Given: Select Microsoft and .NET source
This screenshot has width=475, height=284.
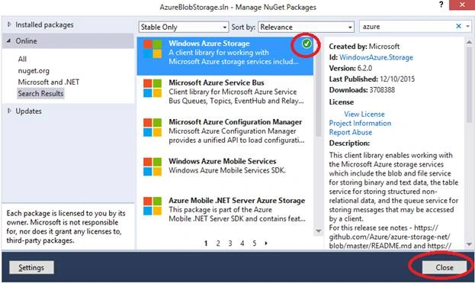Looking at the screenshot, I should pyautogui.click(x=49, y=82).
